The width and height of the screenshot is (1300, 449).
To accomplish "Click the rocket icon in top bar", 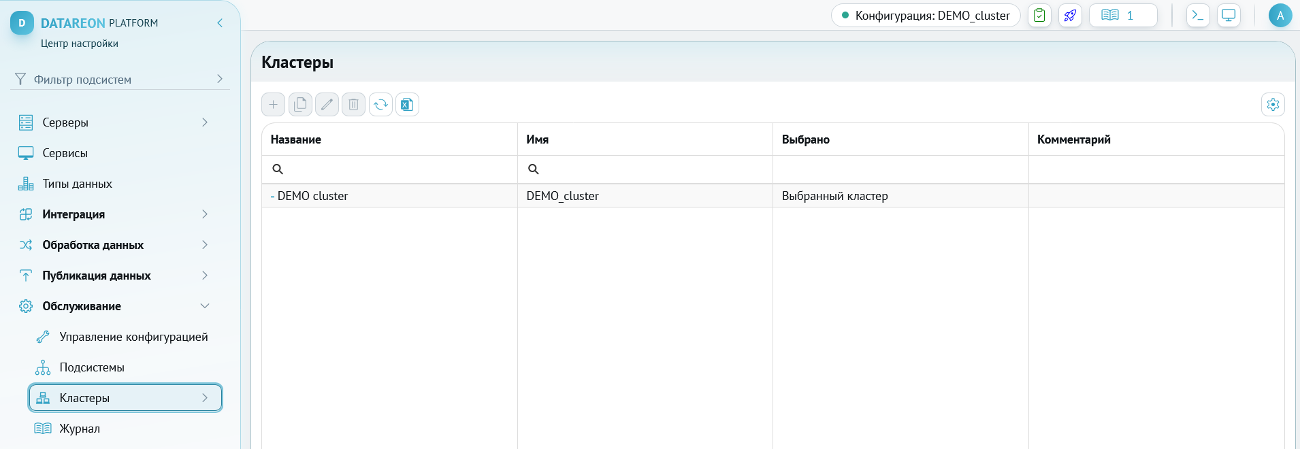I will [x=1070, y=16].
